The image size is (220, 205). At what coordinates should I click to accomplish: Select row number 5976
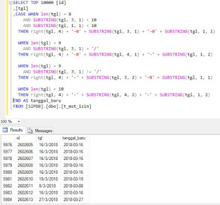8,145
